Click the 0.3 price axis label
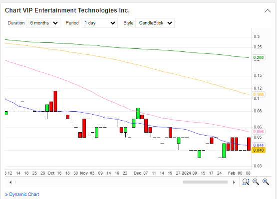This screenshot has width=277, height=199. [x=257, y=36]
